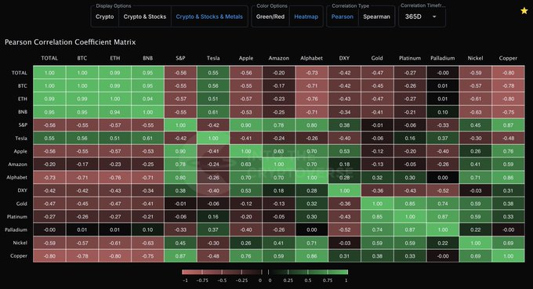
Task: Click the Platinum row label
Action: pyautogui.click(x=17, y=217)
